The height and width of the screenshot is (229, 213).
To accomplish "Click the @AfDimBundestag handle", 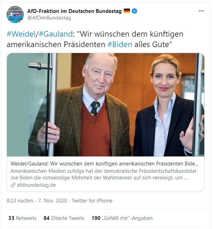I will click(x=49, y=18).
